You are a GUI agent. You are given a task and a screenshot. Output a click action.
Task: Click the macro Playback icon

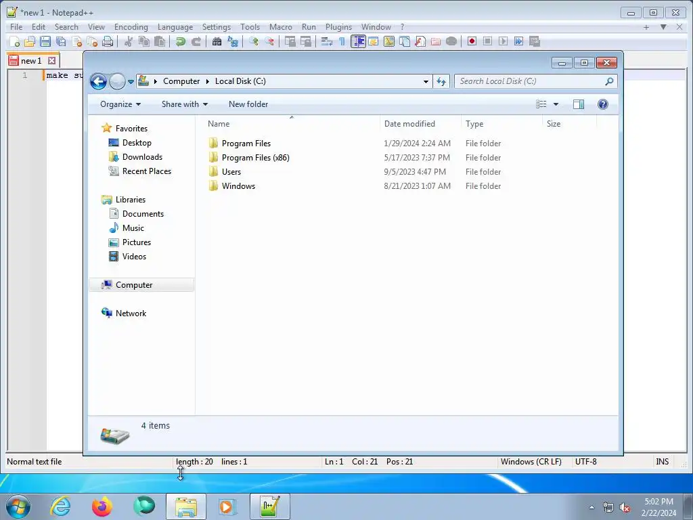point(503,41)
